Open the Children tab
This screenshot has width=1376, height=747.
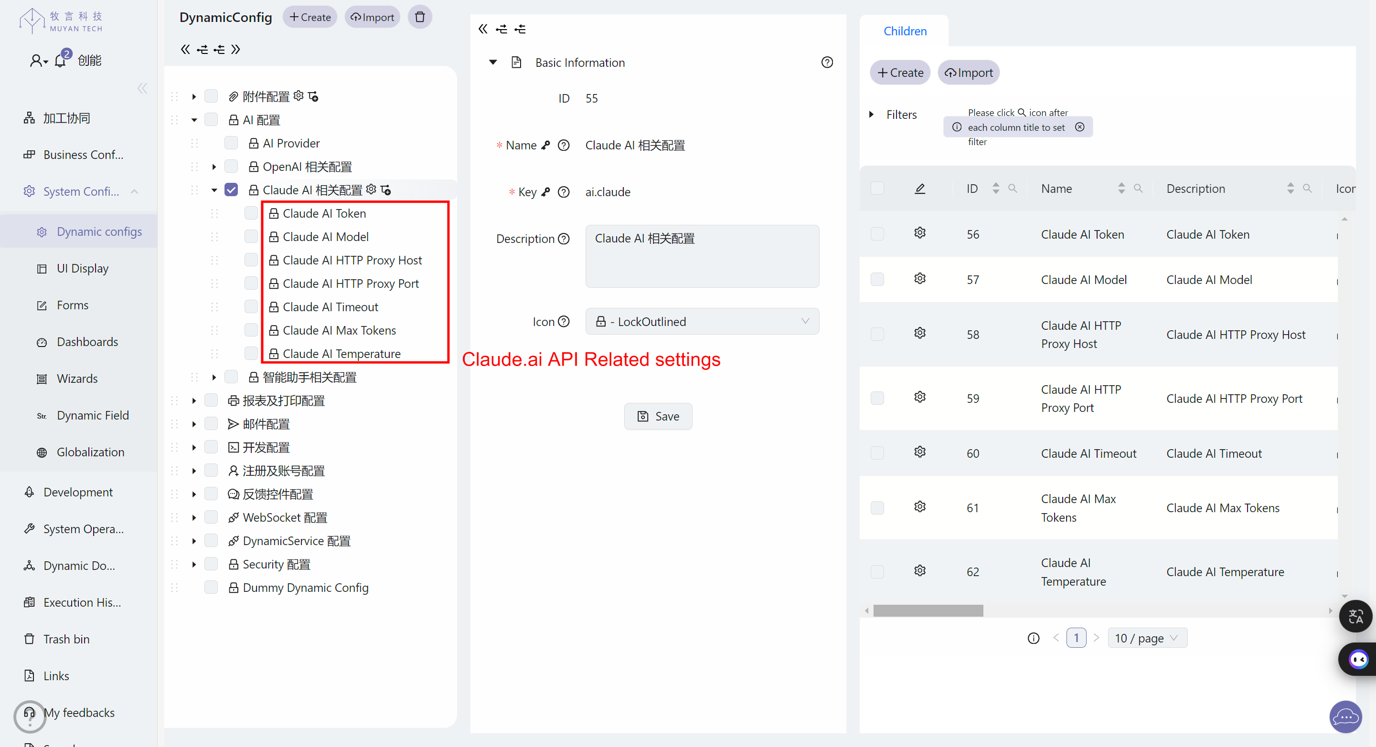click(905, 31)
